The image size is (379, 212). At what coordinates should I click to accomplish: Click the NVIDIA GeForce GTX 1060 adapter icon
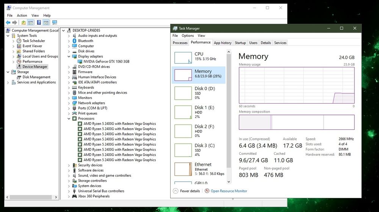tap(80, 61)
